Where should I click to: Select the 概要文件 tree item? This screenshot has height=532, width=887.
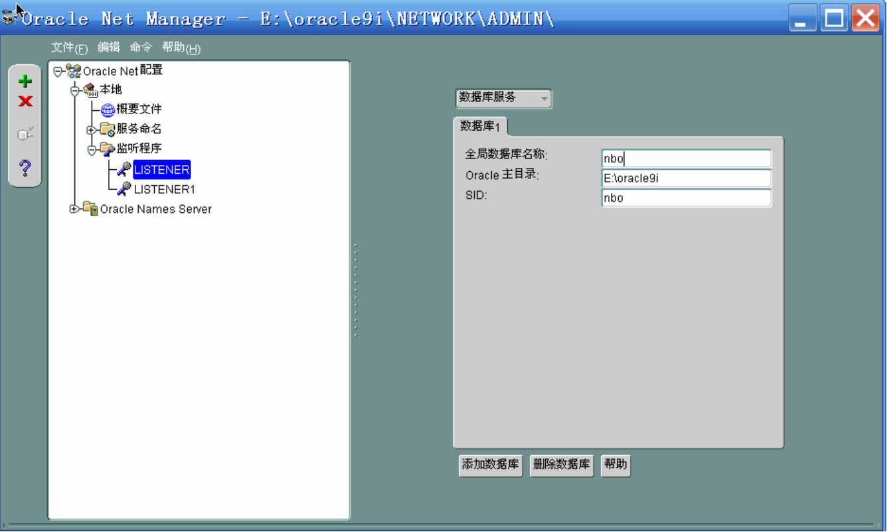point(139,109)
